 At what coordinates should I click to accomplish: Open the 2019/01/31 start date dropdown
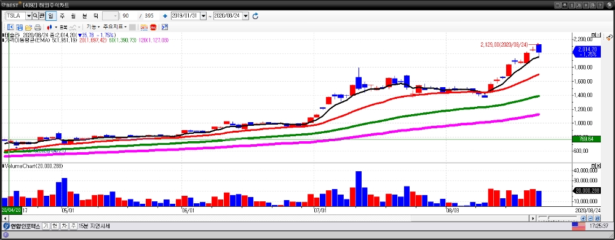[x=203, y=16]
